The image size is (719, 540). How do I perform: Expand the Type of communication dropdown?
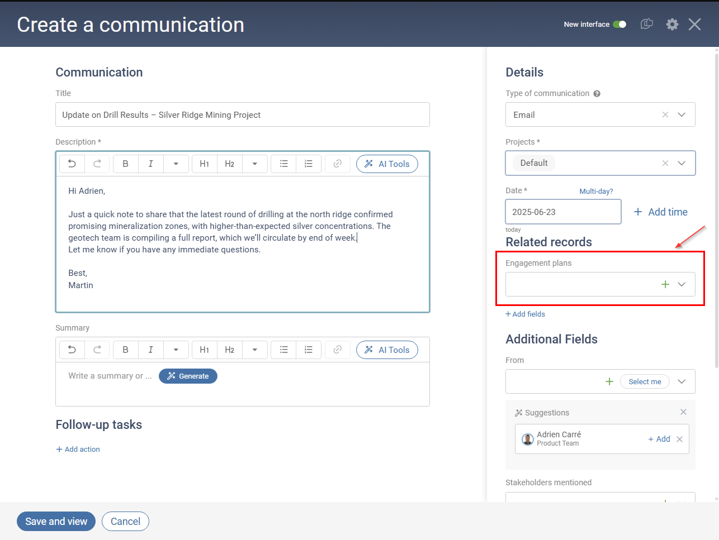(682, 114)
